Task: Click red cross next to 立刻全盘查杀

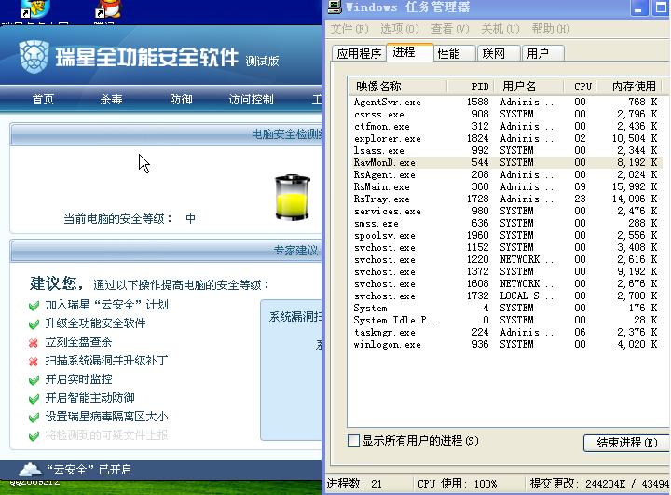Action: [x=34, y=343]
